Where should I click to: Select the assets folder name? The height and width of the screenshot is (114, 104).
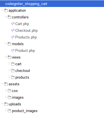[14, 84]
